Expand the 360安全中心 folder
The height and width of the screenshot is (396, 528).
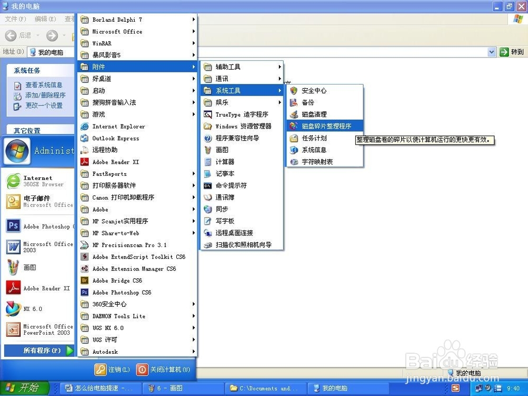pyautogui.click(x=137, y=304)
